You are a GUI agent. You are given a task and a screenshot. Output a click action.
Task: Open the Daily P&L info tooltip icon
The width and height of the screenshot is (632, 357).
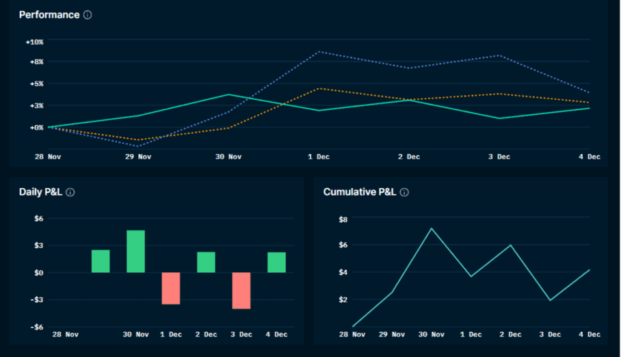(x=70, y=192)
